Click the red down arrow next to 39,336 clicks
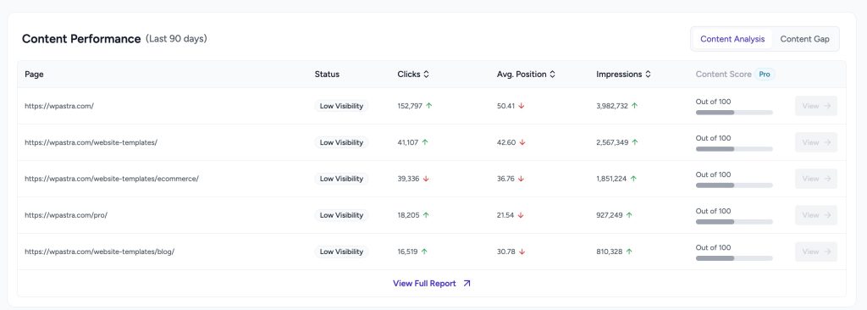The height and width of the screenshot is (310, 867). click(427, 179)
